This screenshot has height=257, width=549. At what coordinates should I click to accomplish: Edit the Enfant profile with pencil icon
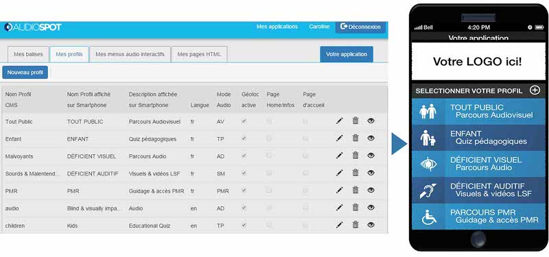tap(339, 138)
